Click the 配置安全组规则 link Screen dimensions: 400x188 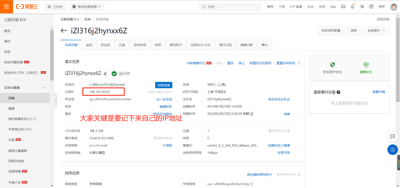(x=260, y=63)
